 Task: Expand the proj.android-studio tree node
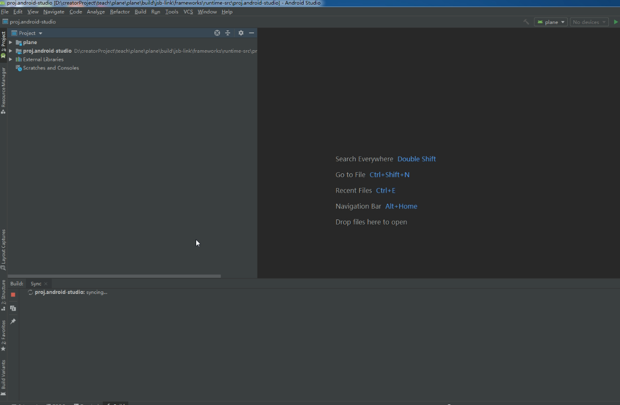11,51
